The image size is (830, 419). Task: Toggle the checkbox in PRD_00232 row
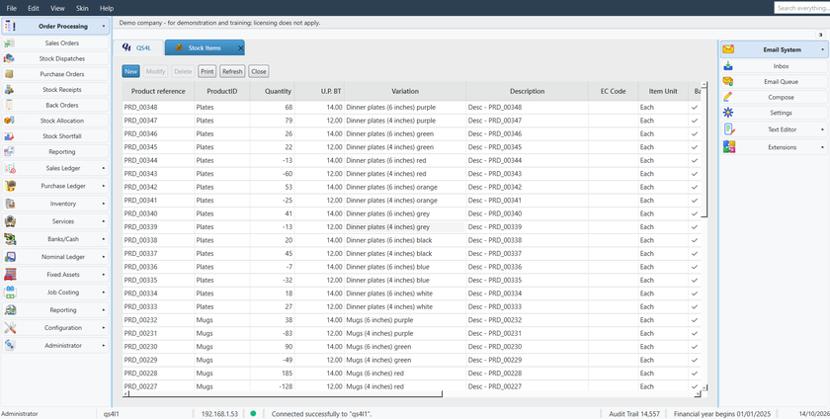pos(695,320)
